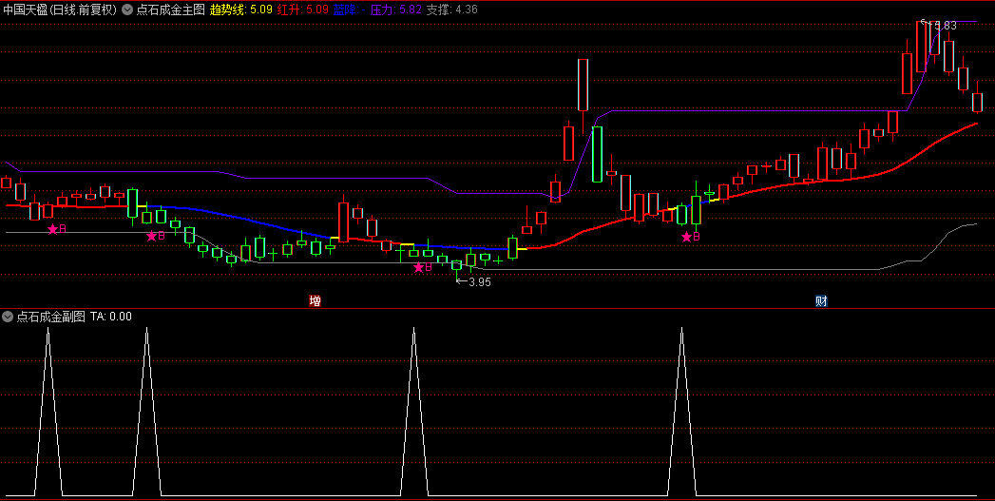Screen dimensions: 995x501
Task: Click the blue 蓝降 value label
Action: 349,10
